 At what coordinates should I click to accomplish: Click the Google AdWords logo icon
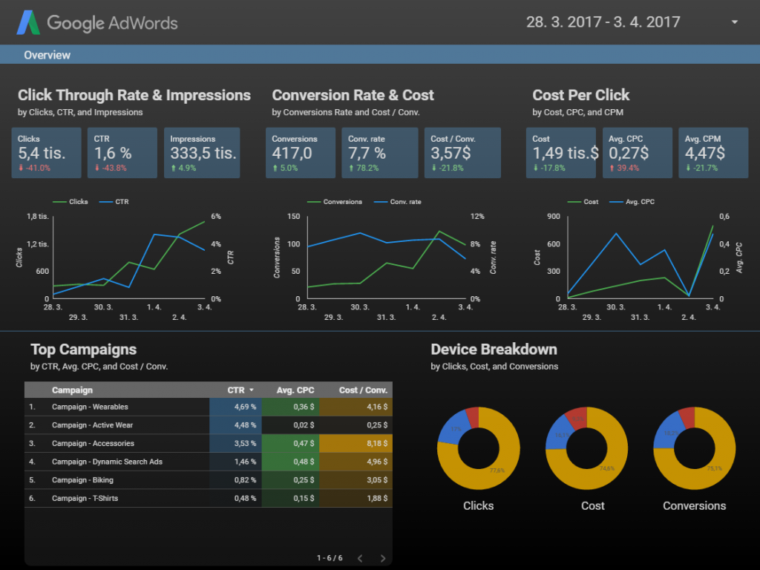pos(30,23)
